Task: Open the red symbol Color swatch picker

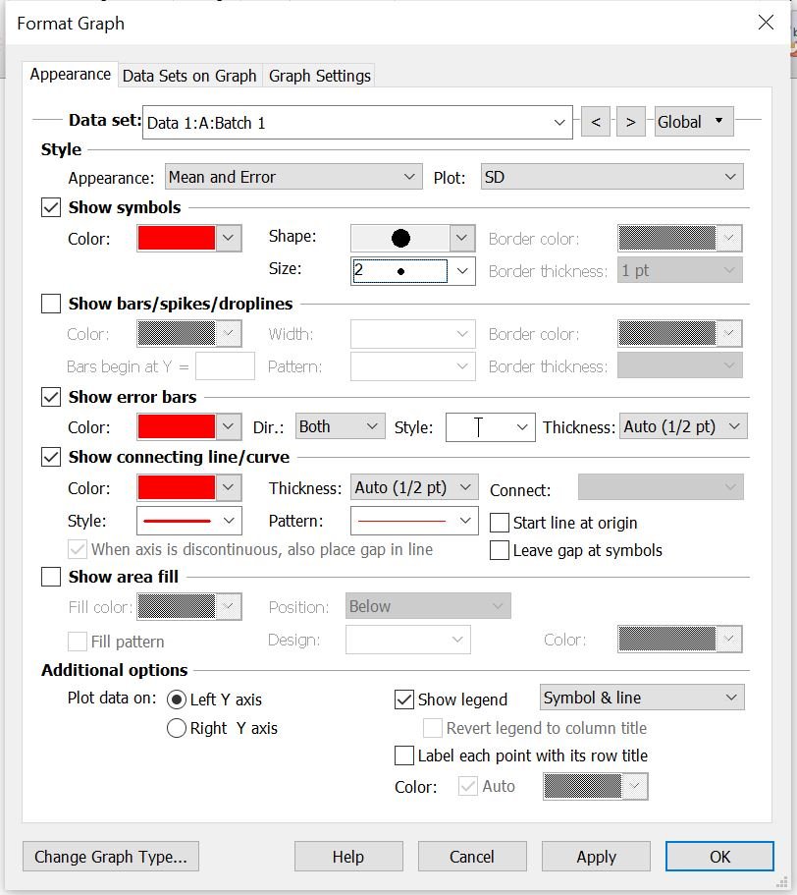Action: [187, 237]
